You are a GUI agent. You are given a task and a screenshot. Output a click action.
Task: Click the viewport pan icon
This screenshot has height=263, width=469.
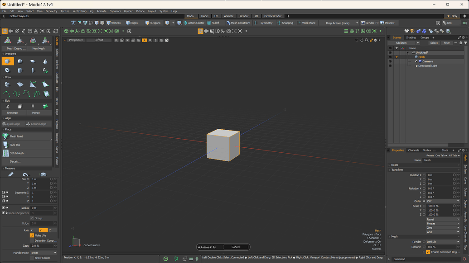click(x=357, y=40)
